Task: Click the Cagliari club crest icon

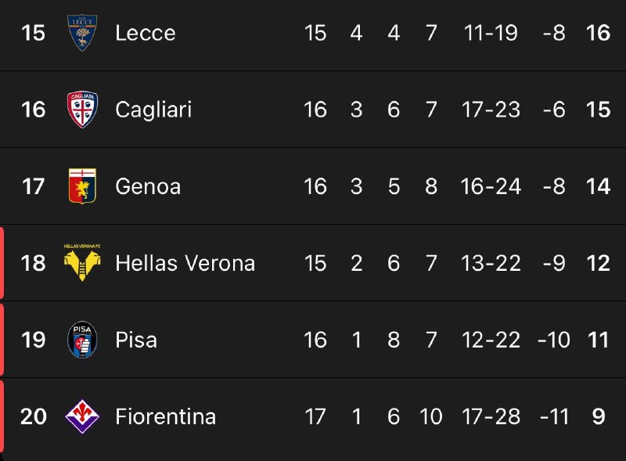Action: [x=82, y=110]
